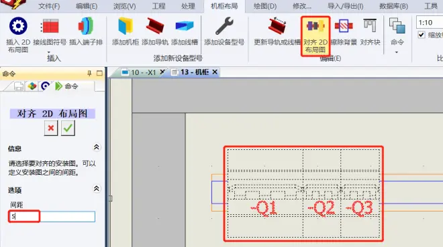Select the 擦除背景 tool
Viewport: 443px width, 247px height.
(x=344, y=26)
